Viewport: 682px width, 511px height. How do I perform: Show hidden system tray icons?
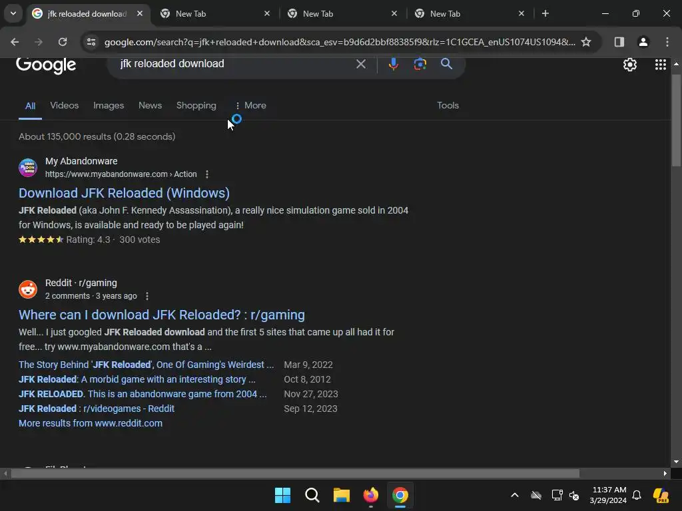click(515, 495)
